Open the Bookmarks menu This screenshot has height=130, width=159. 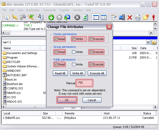[33, 10]
